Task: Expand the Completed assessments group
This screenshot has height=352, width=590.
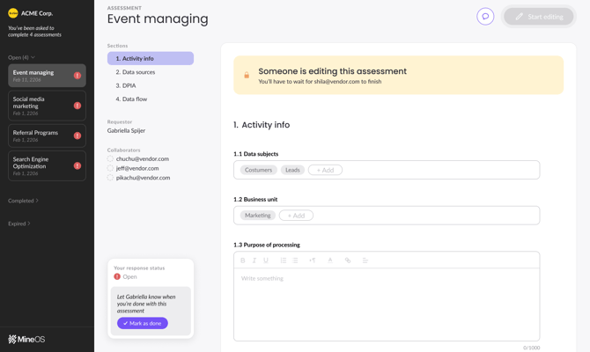Action: pyautogui.click(x=23, y=201)
